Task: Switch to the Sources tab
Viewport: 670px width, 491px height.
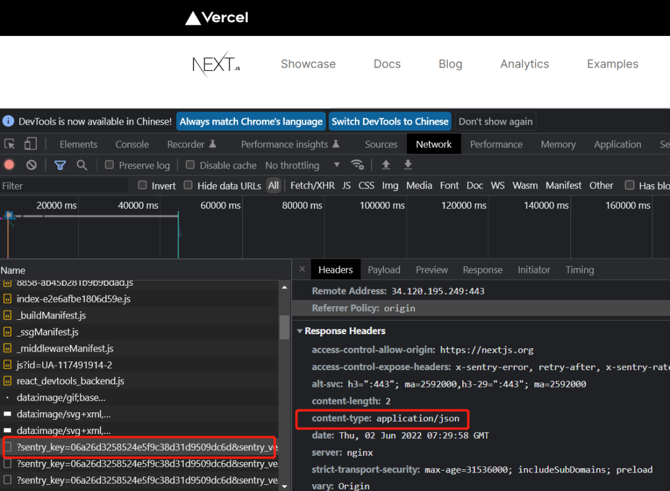Action: (381, 144)
